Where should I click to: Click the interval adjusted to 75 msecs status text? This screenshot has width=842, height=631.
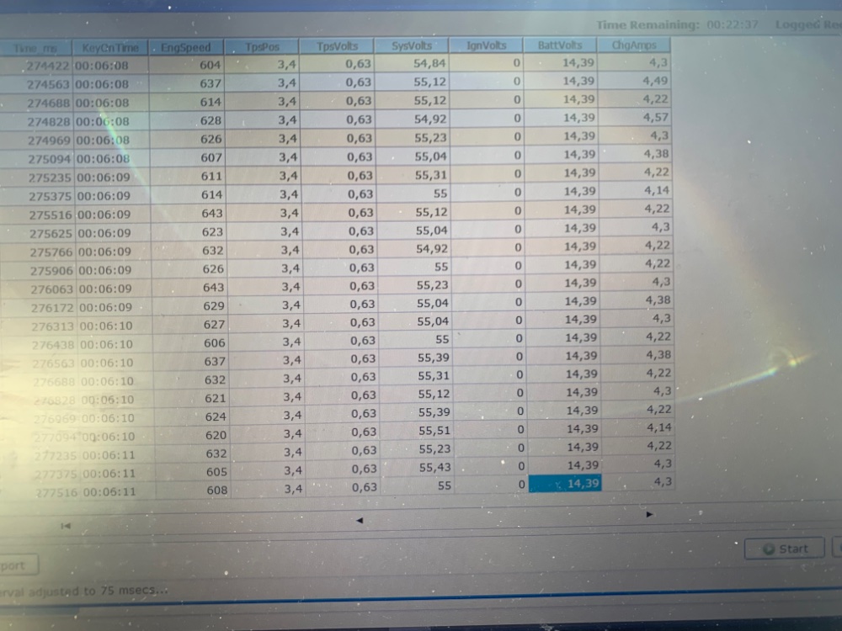84,591
